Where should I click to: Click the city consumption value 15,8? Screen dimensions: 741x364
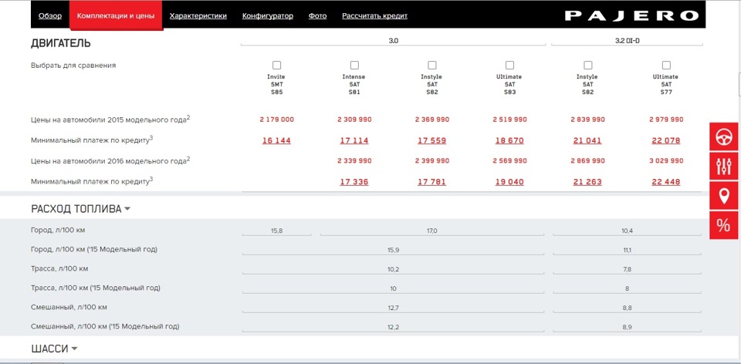(x=277, y=231)
